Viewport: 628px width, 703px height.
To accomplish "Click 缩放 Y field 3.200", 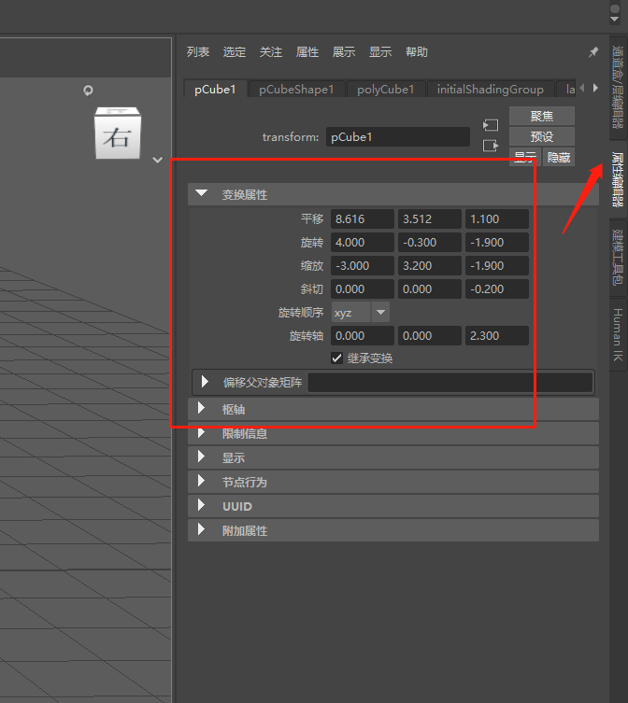I will point(430,265).
